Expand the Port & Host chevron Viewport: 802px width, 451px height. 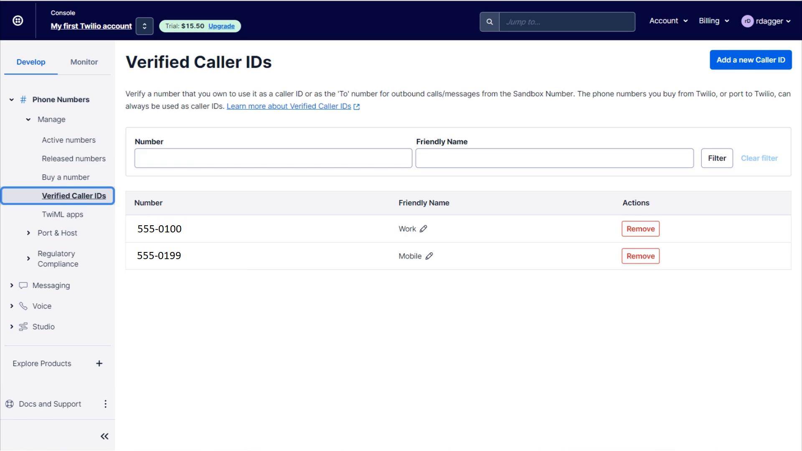pyautogui.click(x=28, y=233)
